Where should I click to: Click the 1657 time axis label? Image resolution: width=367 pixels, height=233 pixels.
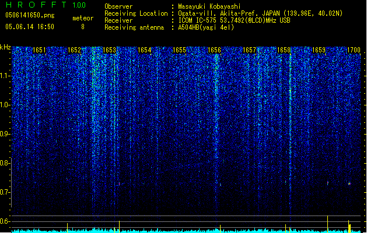click(250, 50)
